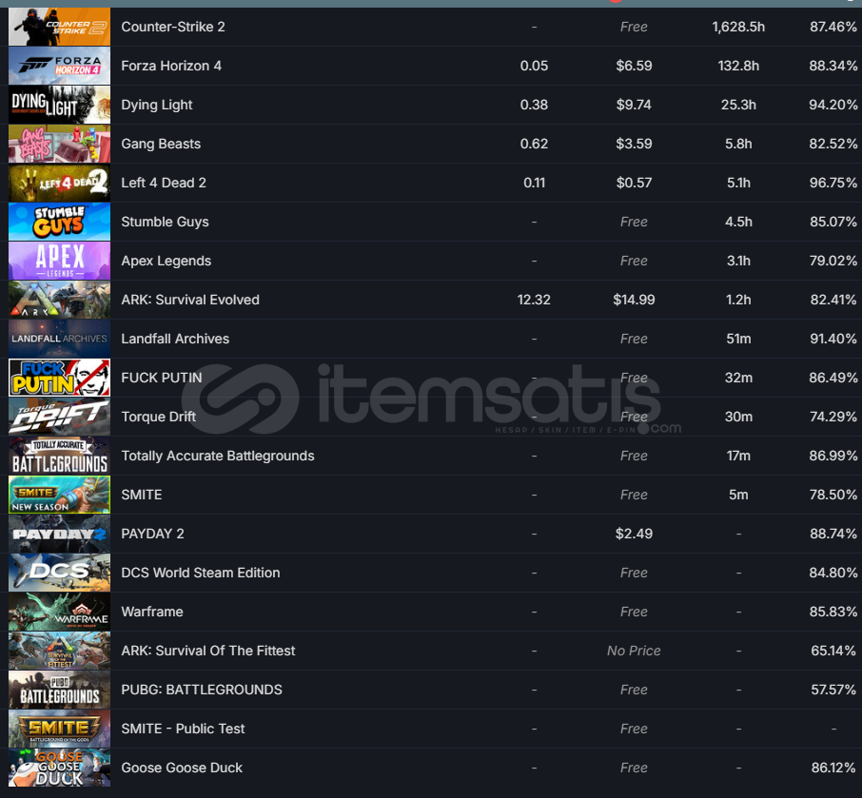Select the 0.38 value in Dying Light row

534,105
